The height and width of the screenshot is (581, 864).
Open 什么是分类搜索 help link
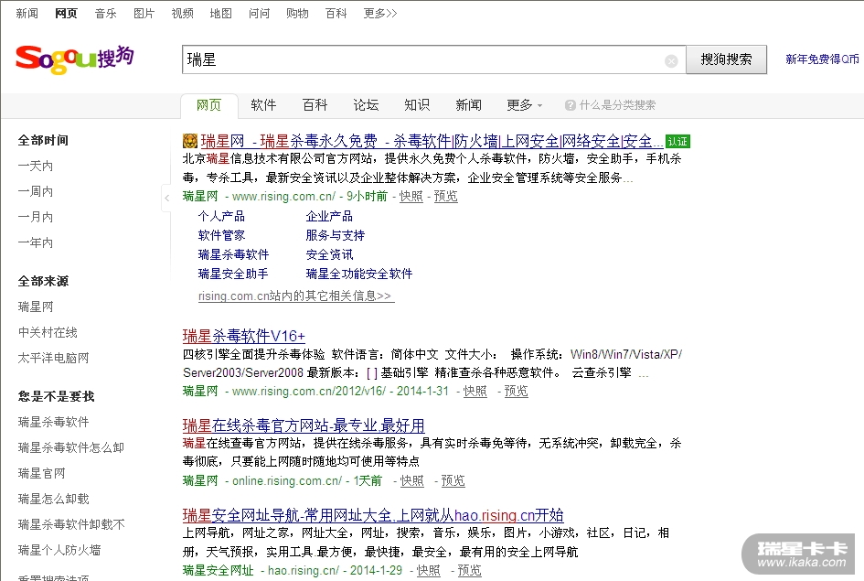[617, 105]
